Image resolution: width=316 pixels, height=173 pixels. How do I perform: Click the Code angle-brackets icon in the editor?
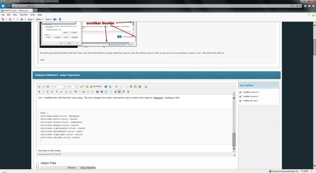pos(88,92)
